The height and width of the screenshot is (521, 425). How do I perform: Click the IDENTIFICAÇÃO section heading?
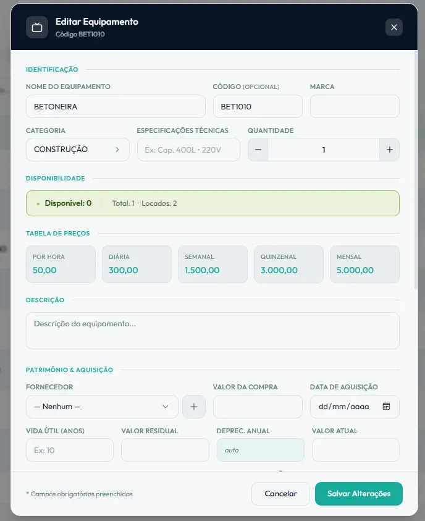52,69
